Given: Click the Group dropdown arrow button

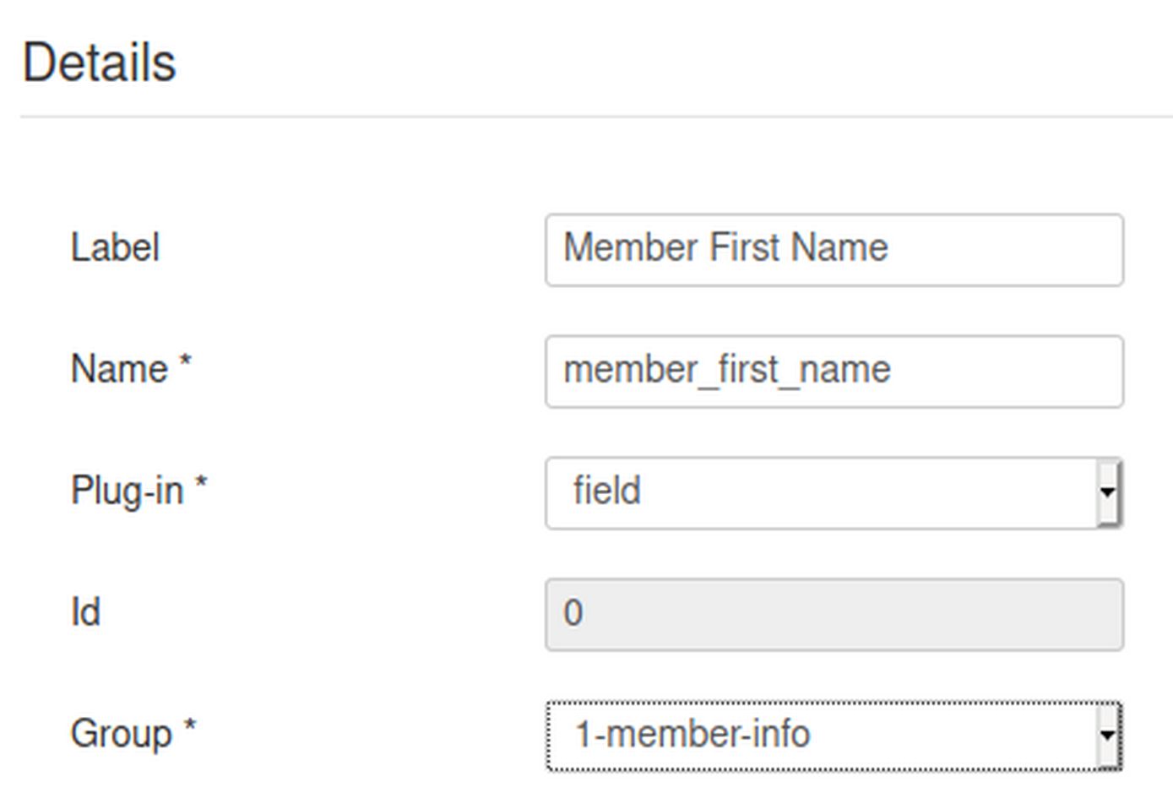Looking at the screenshot, I should click(1108, 736).
